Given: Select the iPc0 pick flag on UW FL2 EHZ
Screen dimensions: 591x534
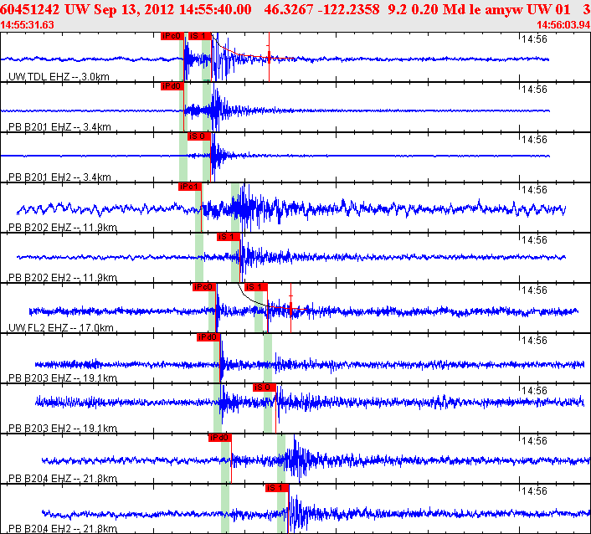Looking at the screenshot, I should point(204,287).
